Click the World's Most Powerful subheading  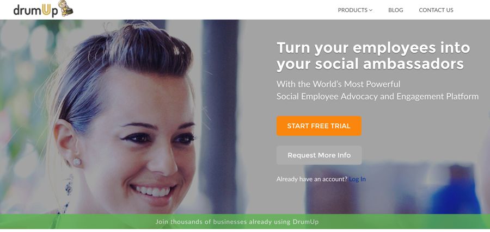tap(339, 84)
